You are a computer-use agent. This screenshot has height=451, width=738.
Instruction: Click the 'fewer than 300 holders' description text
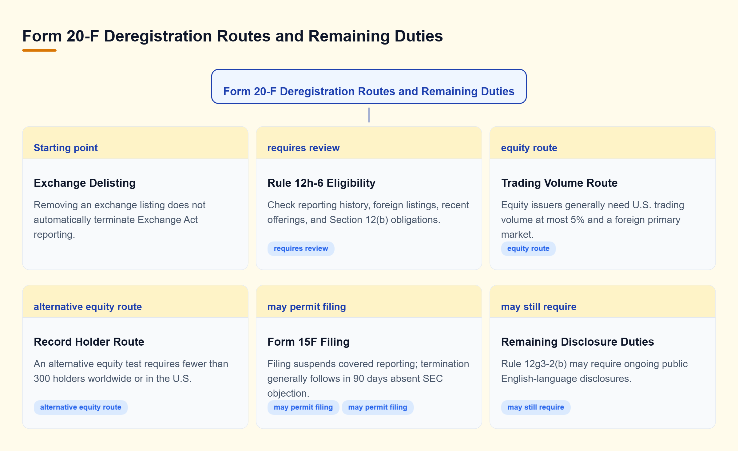pos(131,371)
